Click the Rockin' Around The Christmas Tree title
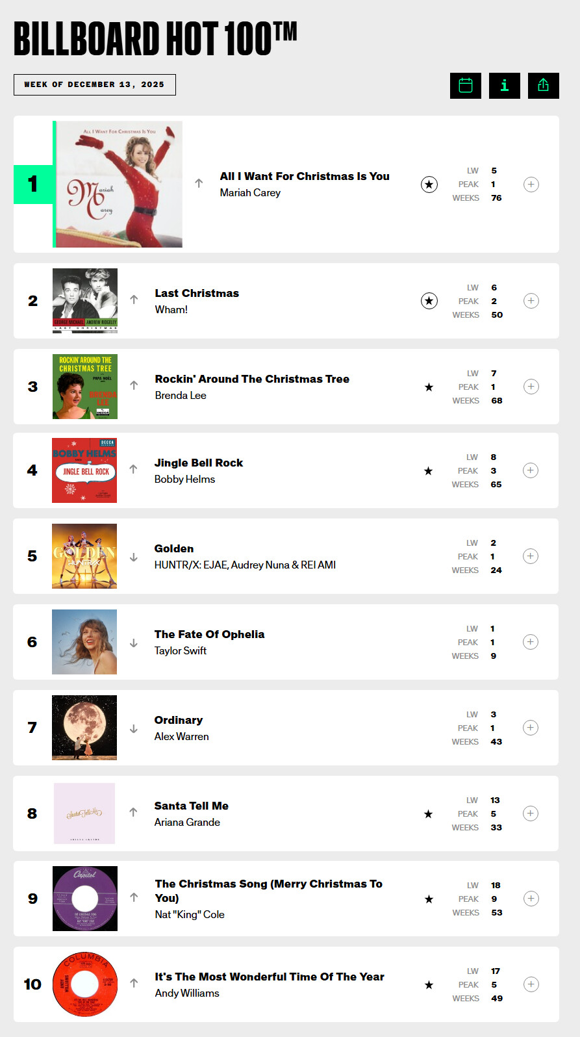This screenshot has height=1037, width=580. [252, 379]
